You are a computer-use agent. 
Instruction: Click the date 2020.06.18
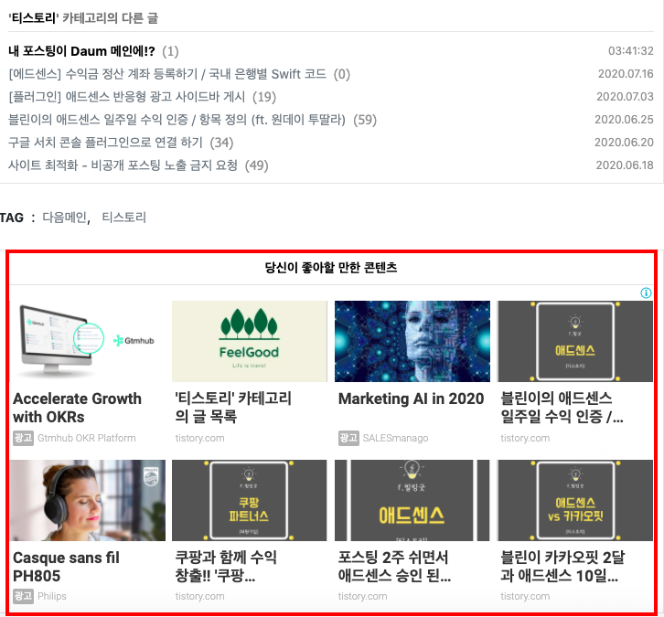[625, 165]
